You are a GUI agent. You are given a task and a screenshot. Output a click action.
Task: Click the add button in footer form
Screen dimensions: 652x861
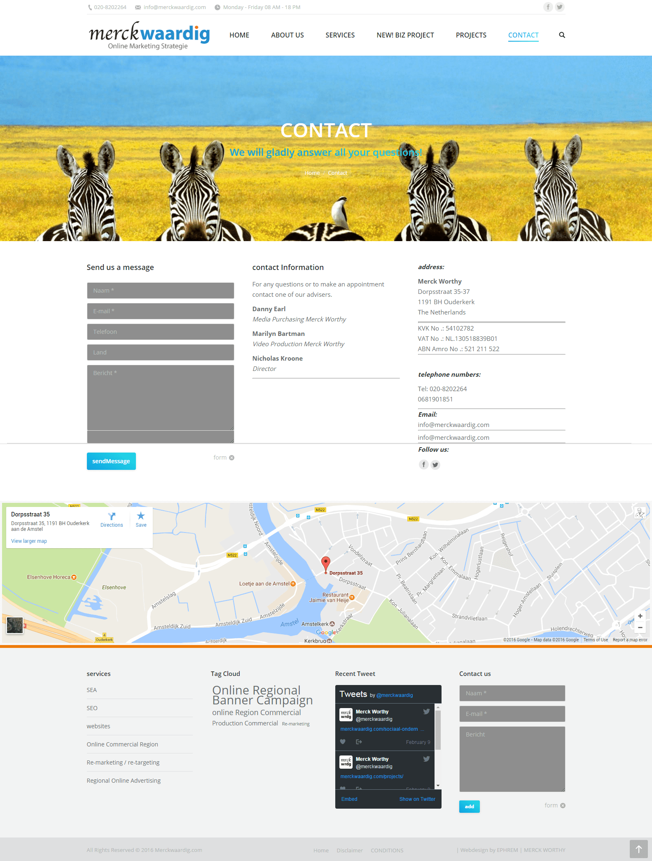coord(469,807)
